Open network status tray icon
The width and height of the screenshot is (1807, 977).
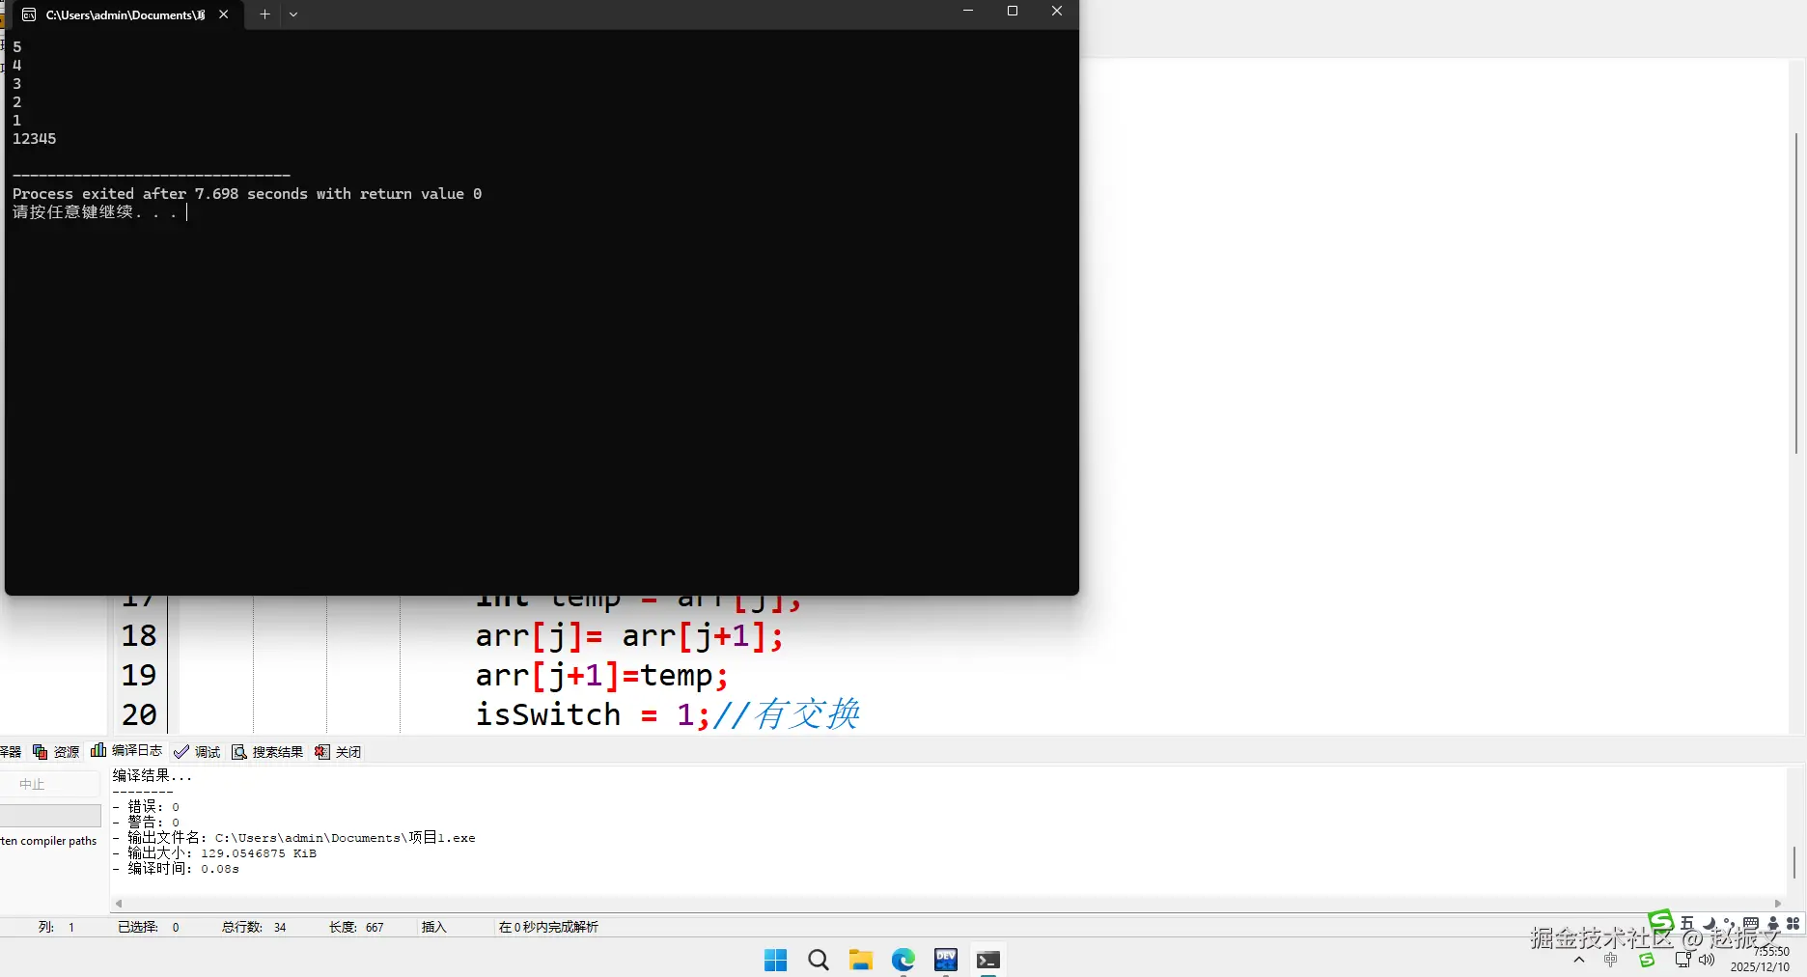pos(1683,960)
